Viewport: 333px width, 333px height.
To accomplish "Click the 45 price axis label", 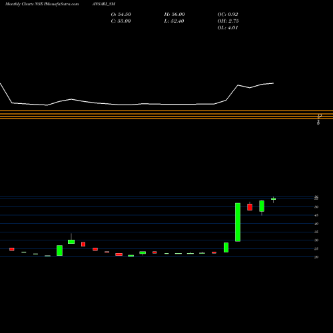I will pos(316,215).
